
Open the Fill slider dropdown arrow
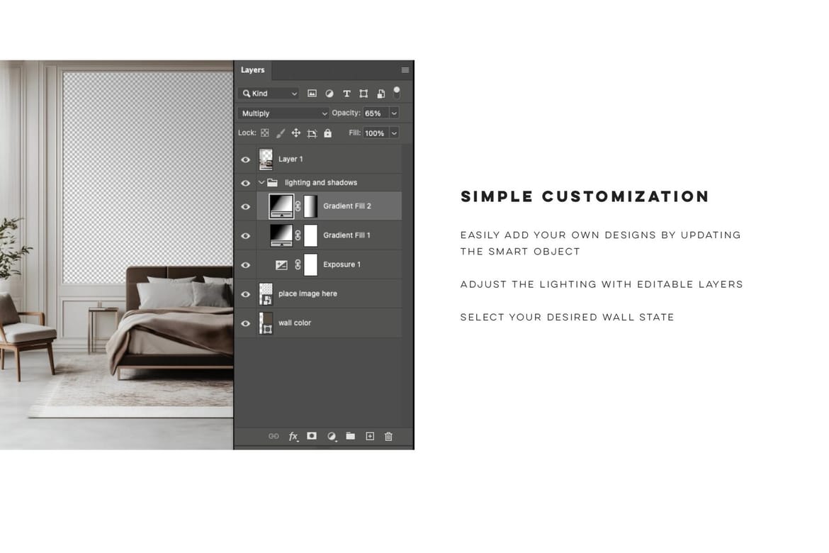pos(394,133)
